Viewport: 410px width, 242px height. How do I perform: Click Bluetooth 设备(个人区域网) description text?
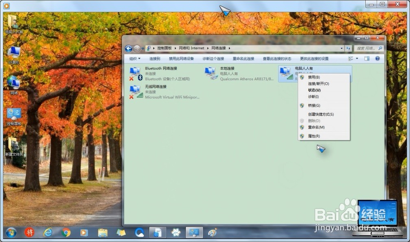tap(167, 79)
